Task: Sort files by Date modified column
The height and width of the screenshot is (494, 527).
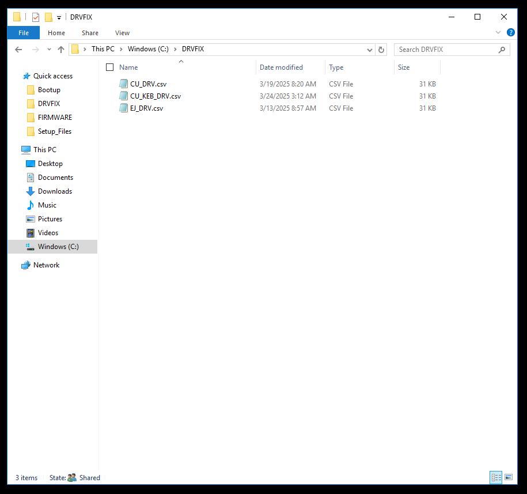Action: click(x=281, y=67)
